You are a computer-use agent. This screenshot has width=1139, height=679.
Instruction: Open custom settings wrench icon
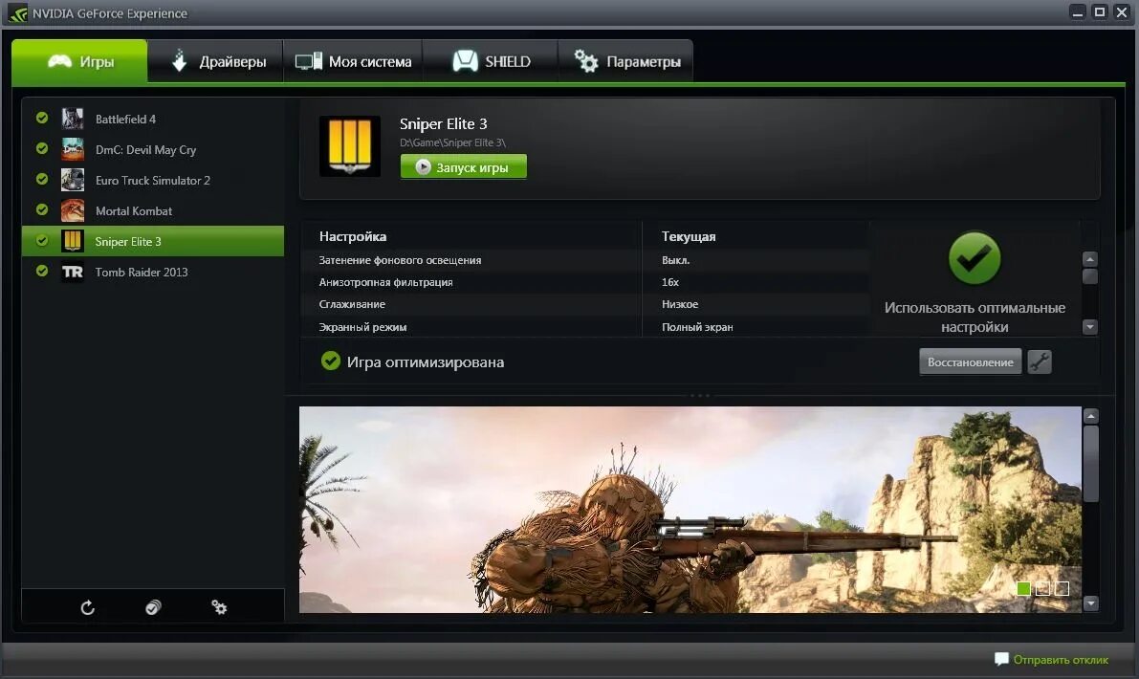(1040, 361)
